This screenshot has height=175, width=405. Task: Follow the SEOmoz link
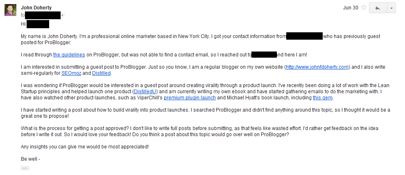click(x=71, y=73)
